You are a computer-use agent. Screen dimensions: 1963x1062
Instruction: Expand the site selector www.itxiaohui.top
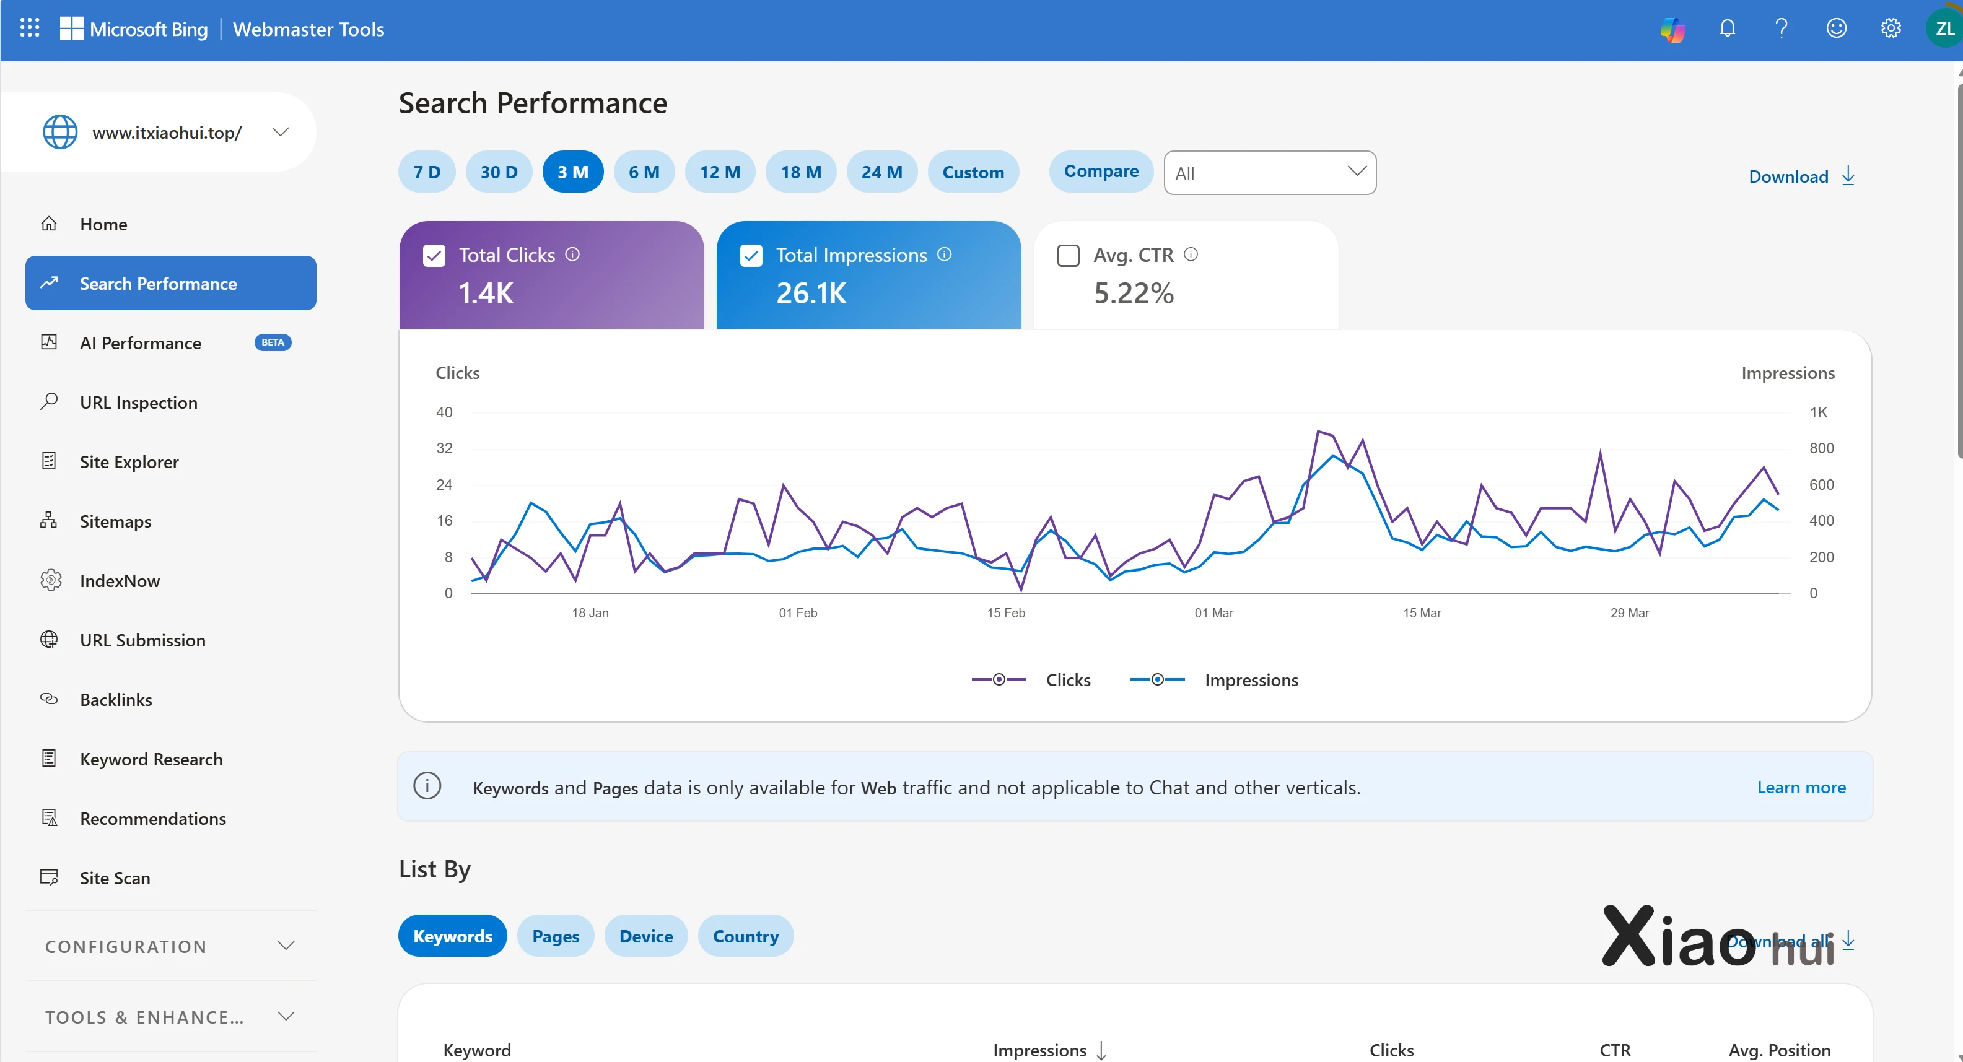281,132
